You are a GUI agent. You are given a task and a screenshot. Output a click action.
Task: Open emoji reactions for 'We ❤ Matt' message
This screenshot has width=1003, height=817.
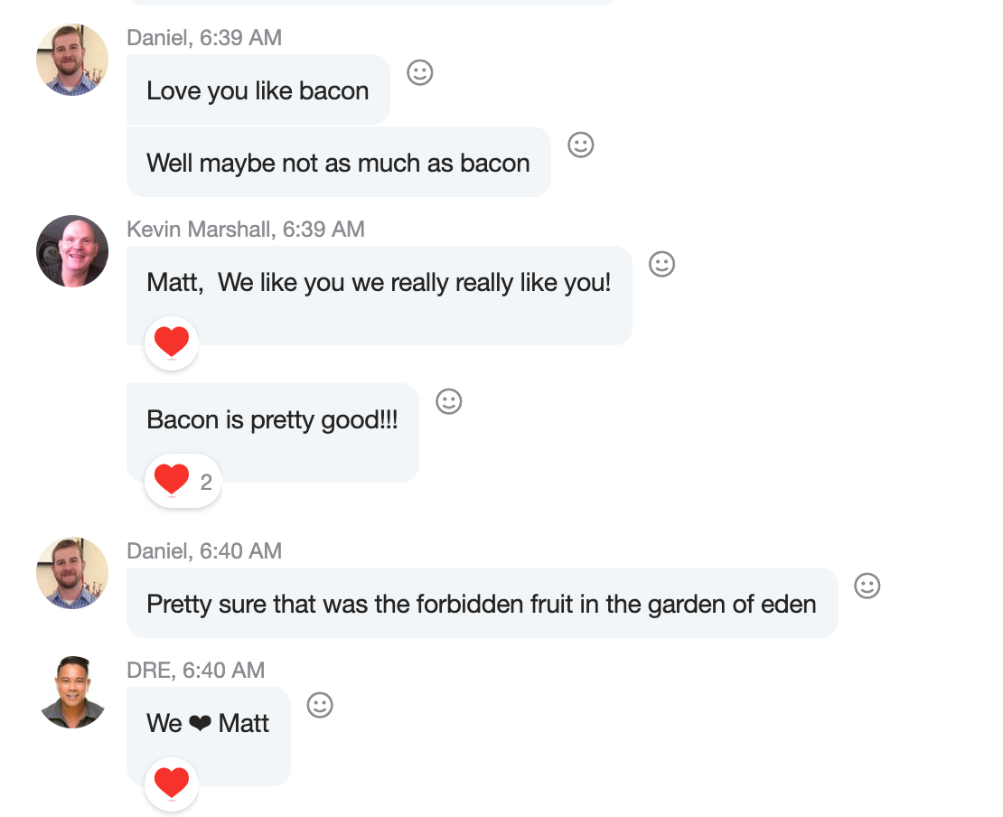(x=320, y=705)
